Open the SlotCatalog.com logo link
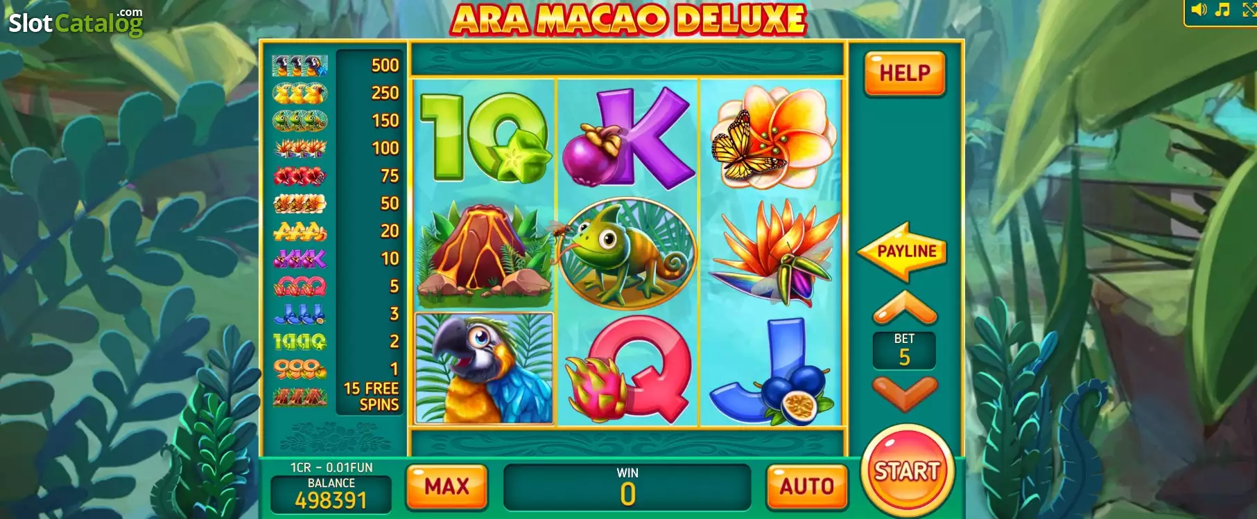 click(76, 21)
